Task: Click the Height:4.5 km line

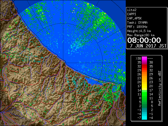Action: click(x=139, y=31)
